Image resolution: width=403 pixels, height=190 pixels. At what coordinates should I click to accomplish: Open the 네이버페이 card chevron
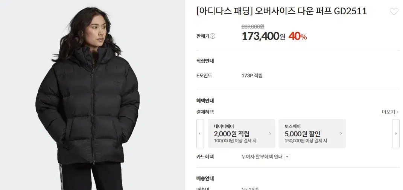coord(270,134)
